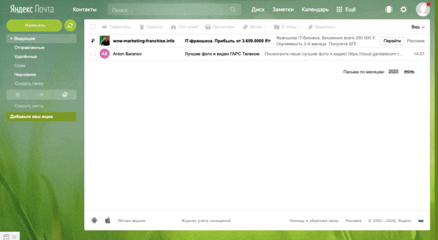Open the В папку move-to-folder dropdown
The image size is (438, 240).
pos(288,27)
